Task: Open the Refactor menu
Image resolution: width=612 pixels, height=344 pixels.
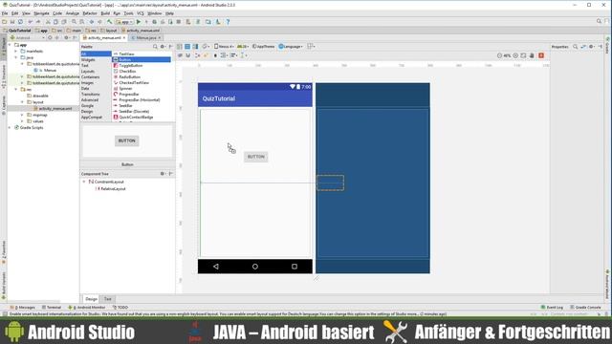Action: 90,13
